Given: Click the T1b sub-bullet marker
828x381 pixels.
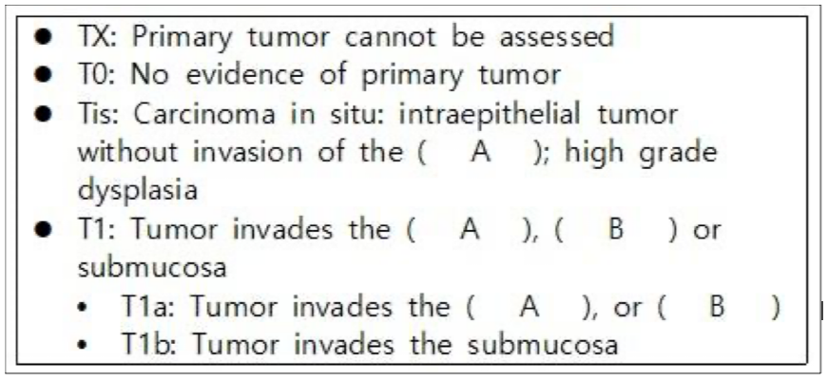Looking at the screenshot, I should coord(81,346).
